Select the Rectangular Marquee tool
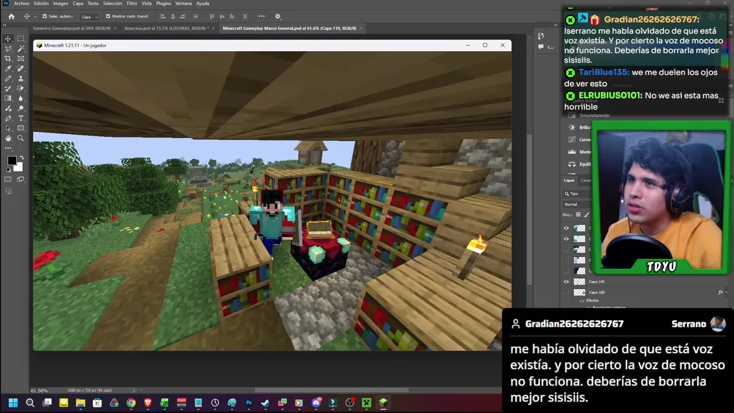Image resolution: width=734 pixels, height=413 pixels. (x=21, y=38)
